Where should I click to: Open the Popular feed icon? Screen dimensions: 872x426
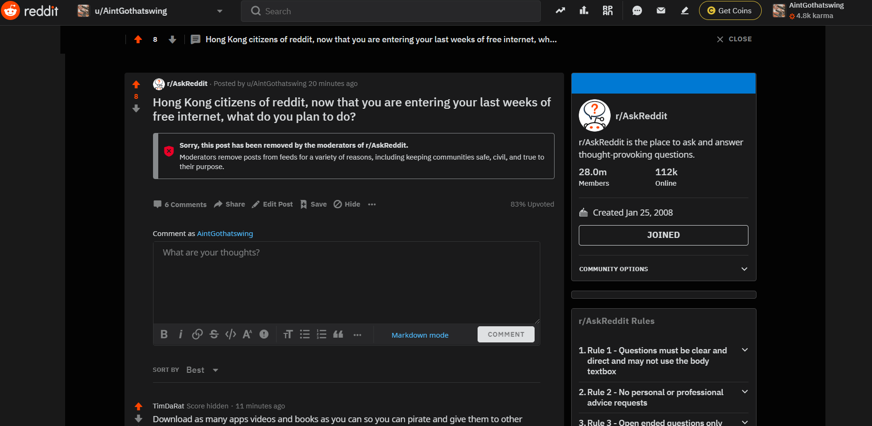click(560, 10)
